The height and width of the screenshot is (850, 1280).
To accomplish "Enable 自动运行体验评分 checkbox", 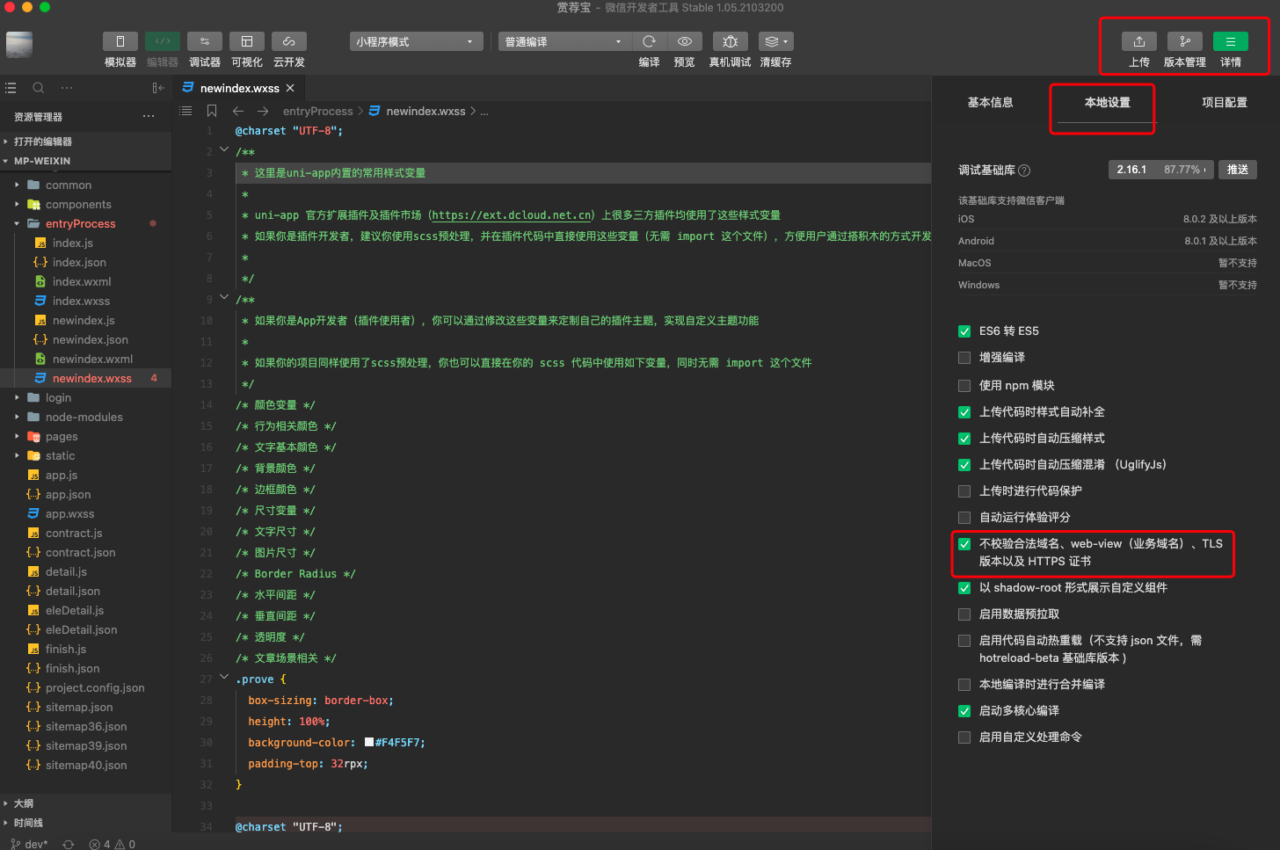I will pos(964,518).
